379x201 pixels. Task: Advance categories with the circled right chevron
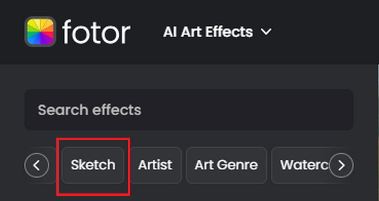point(341,165)
